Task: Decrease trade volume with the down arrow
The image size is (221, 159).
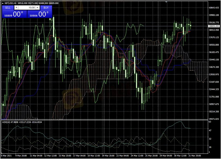Action: [x=16, y=8]
